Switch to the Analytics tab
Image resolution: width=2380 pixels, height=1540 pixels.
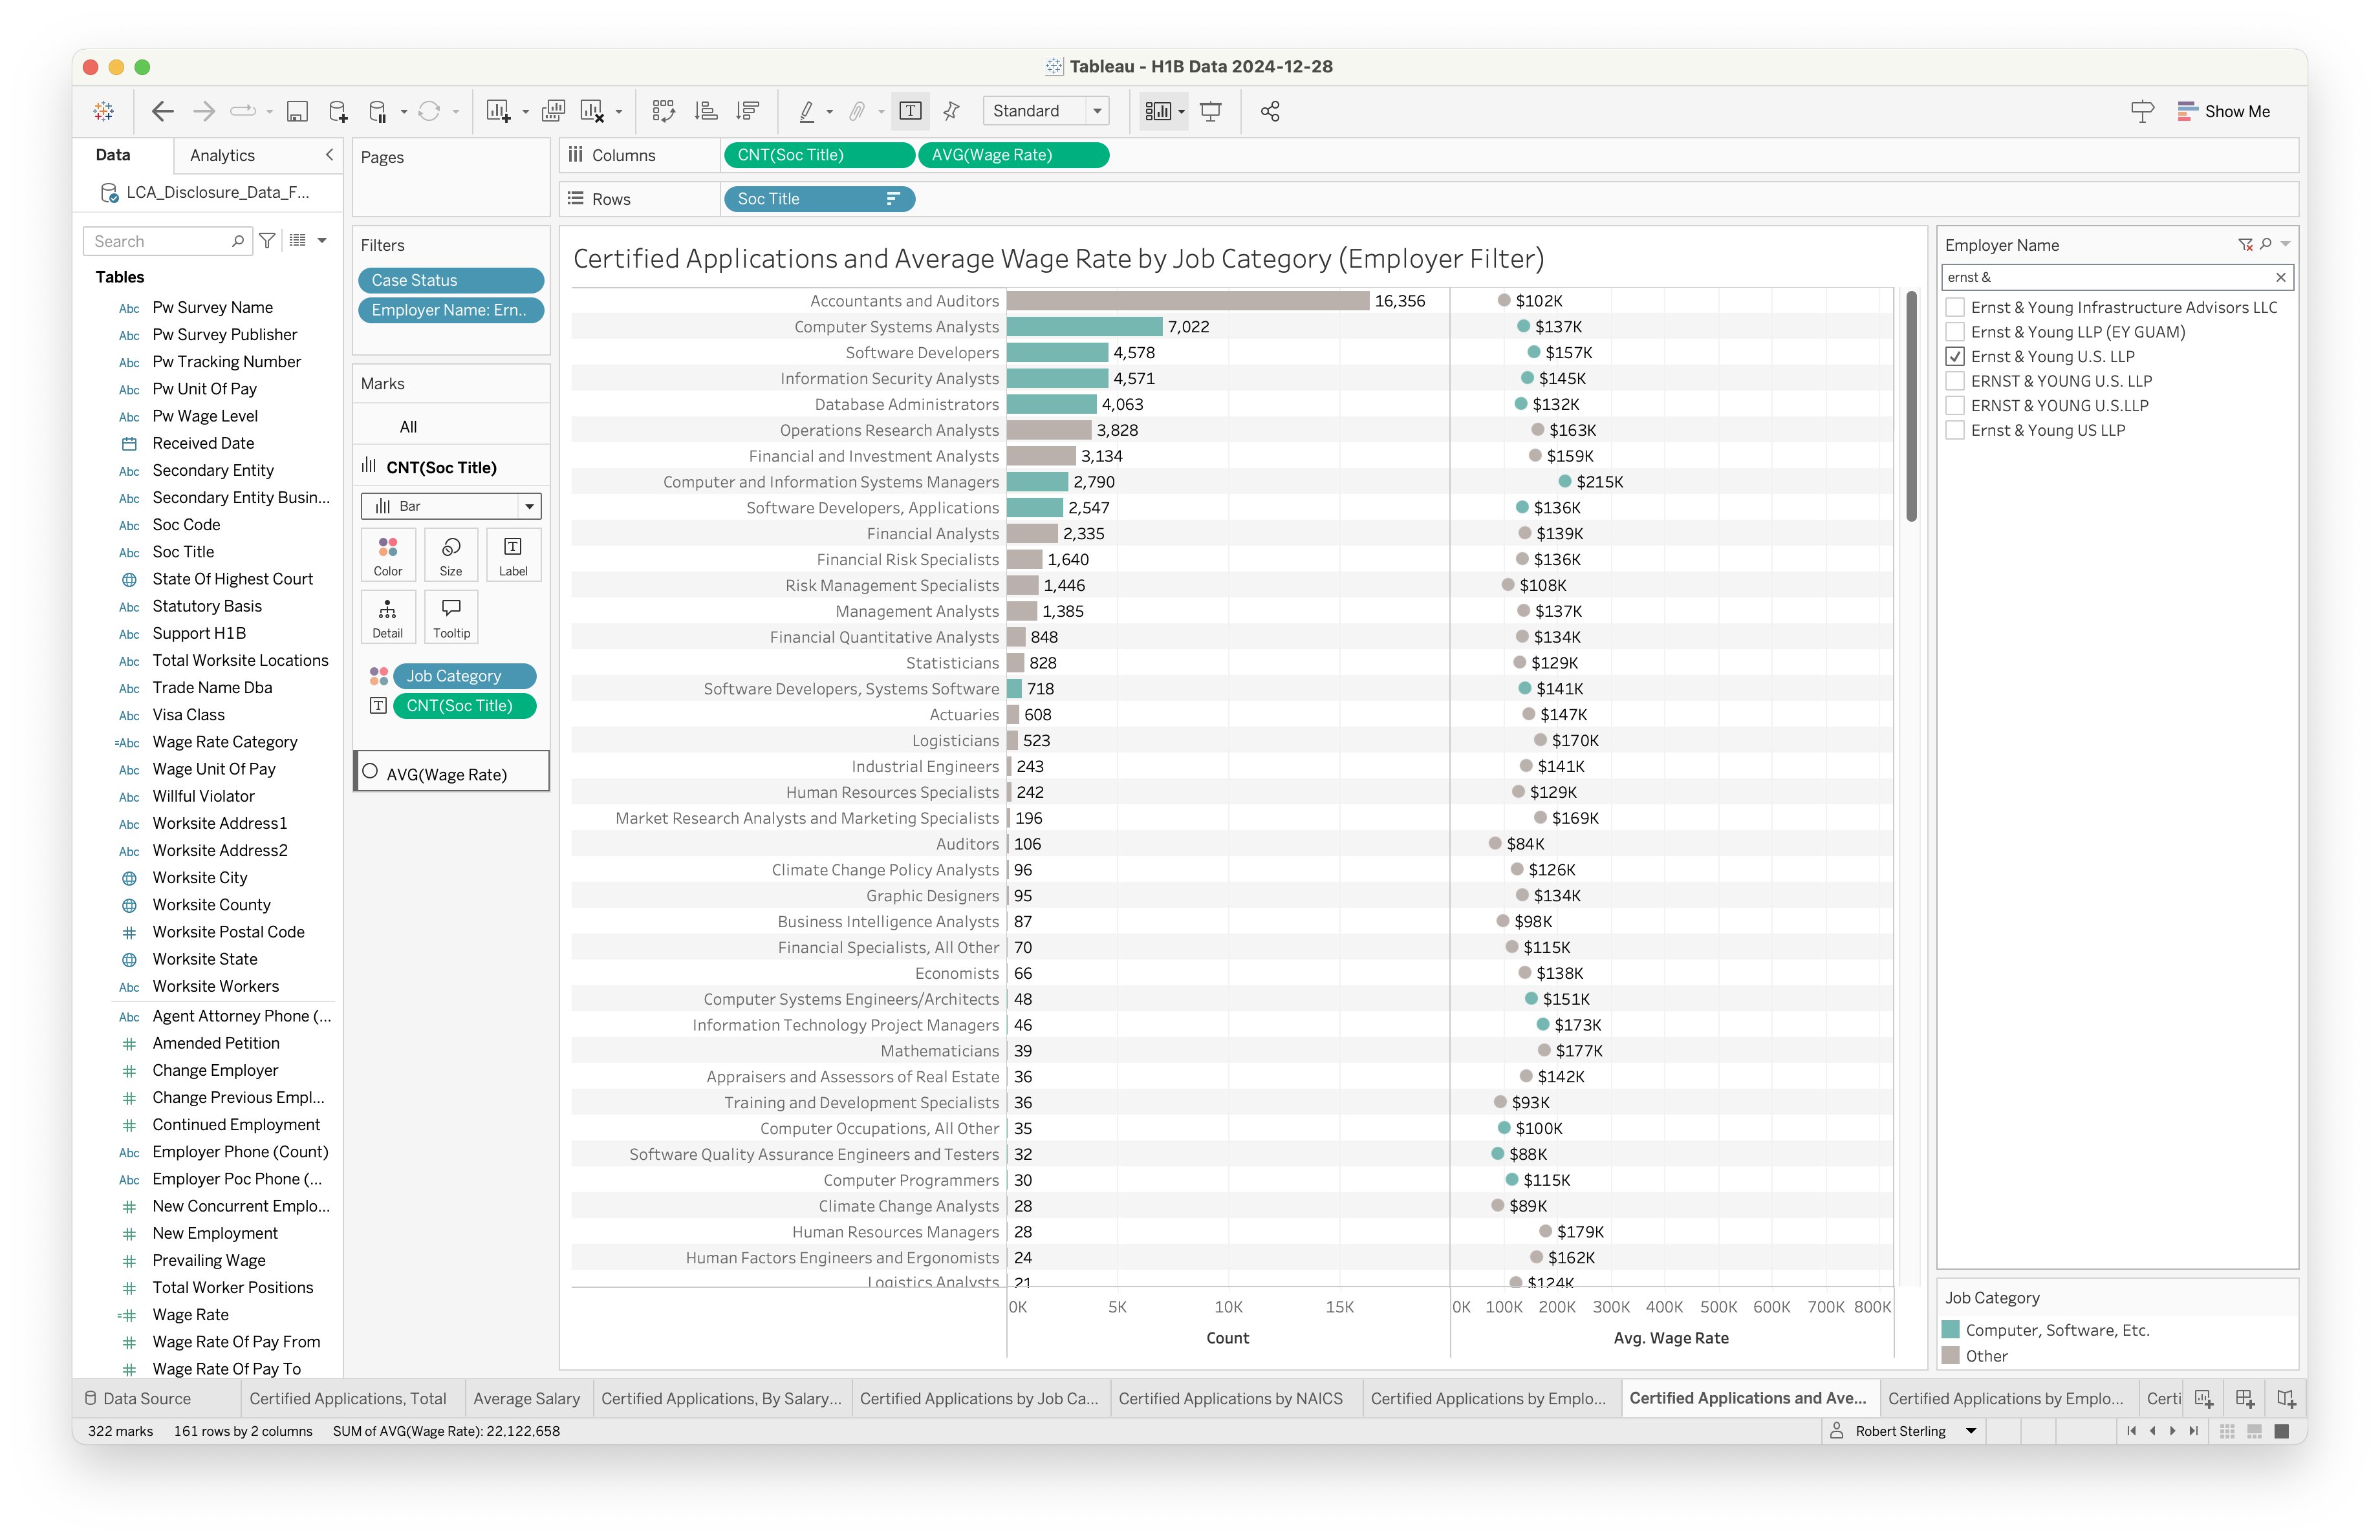pos(222,155)
